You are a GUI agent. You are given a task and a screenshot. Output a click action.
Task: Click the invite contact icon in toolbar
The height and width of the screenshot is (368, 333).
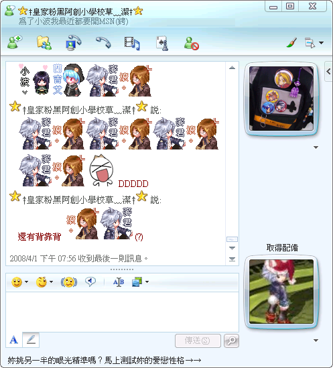[x=15, y=42]
